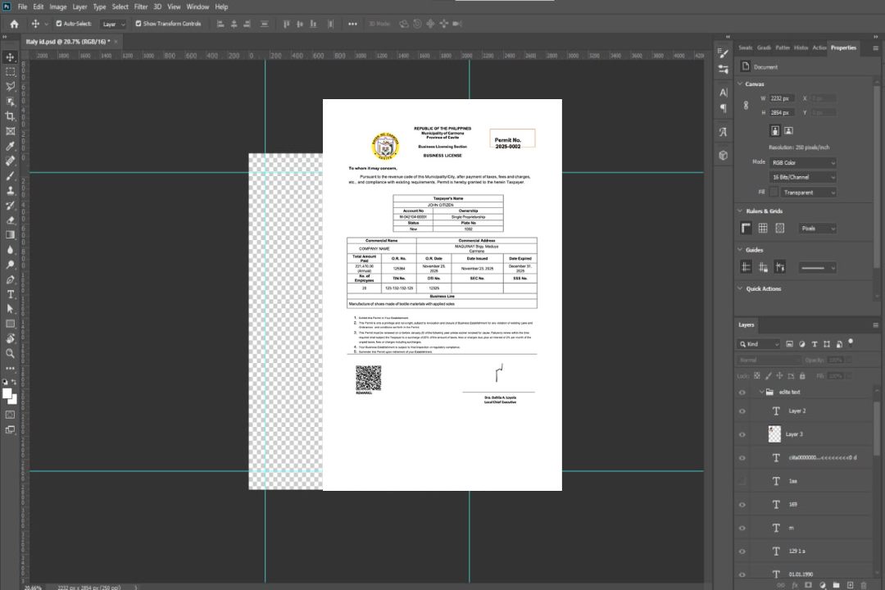Toggle the Auto-Select checkbox

click(x=59, y=24)
